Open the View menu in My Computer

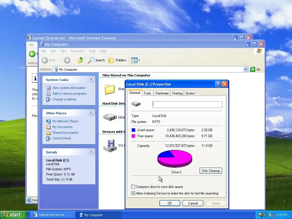[63, 51]
